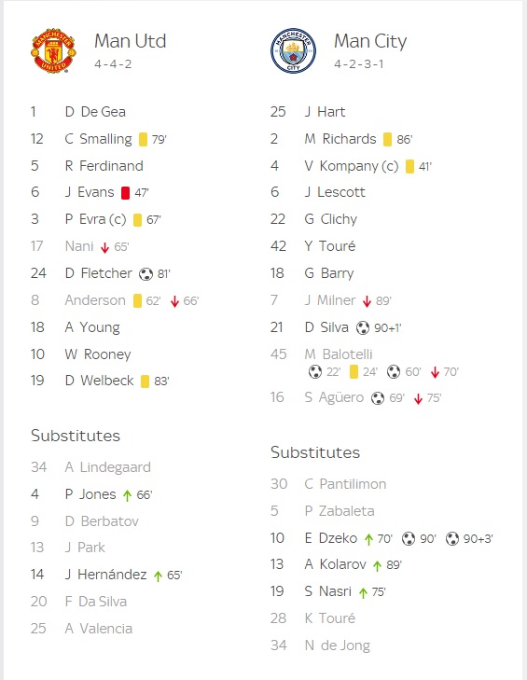Open W Rooney's player entry
527x680 pixels.
click(98, 354)
